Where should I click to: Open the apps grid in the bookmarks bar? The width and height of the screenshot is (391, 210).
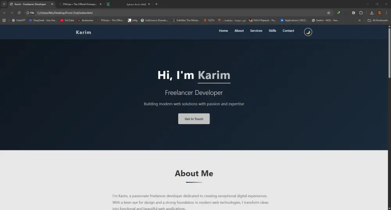point(4,20)
